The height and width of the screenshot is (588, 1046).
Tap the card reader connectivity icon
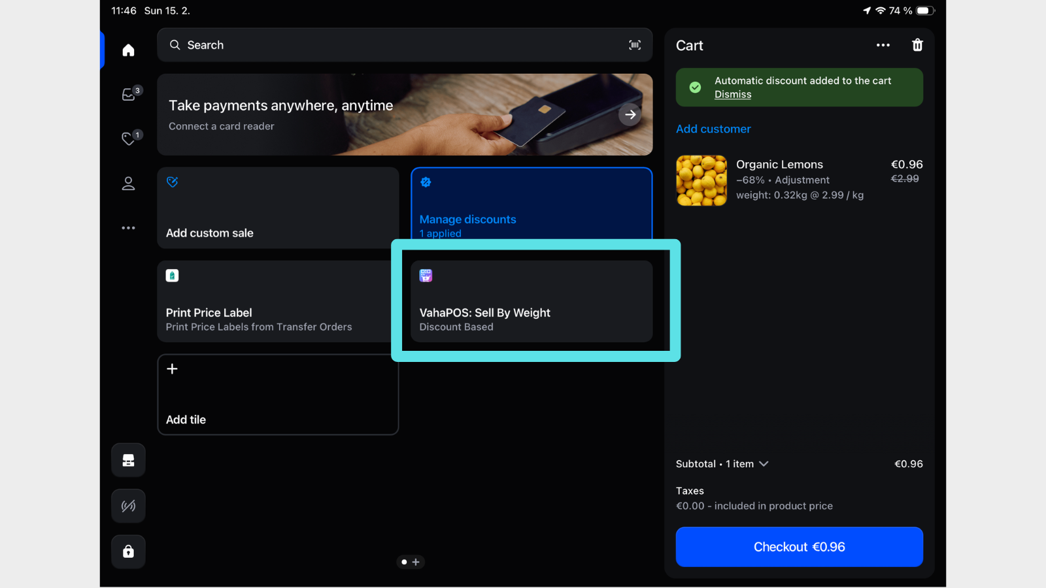coord(128,506)
